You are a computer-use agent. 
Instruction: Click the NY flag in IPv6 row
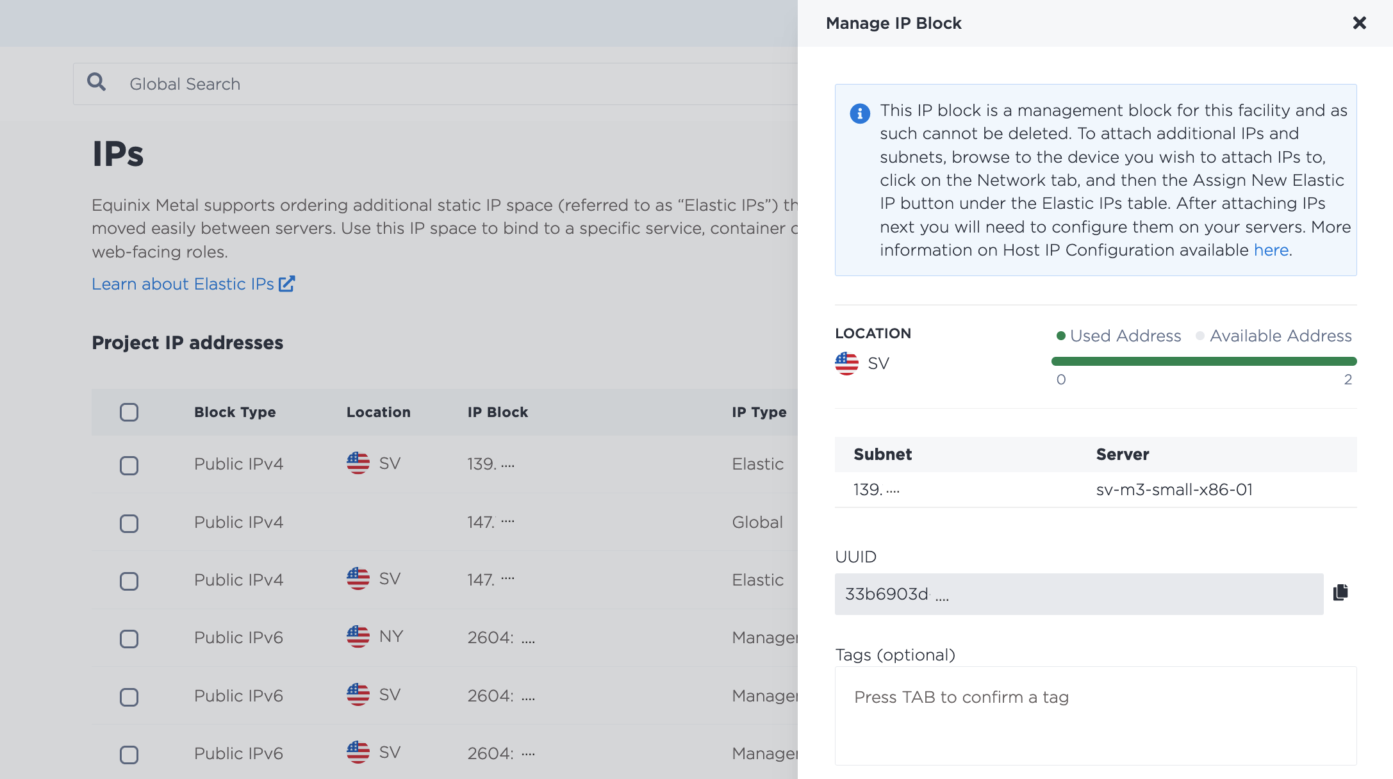[x=358, y=637]
